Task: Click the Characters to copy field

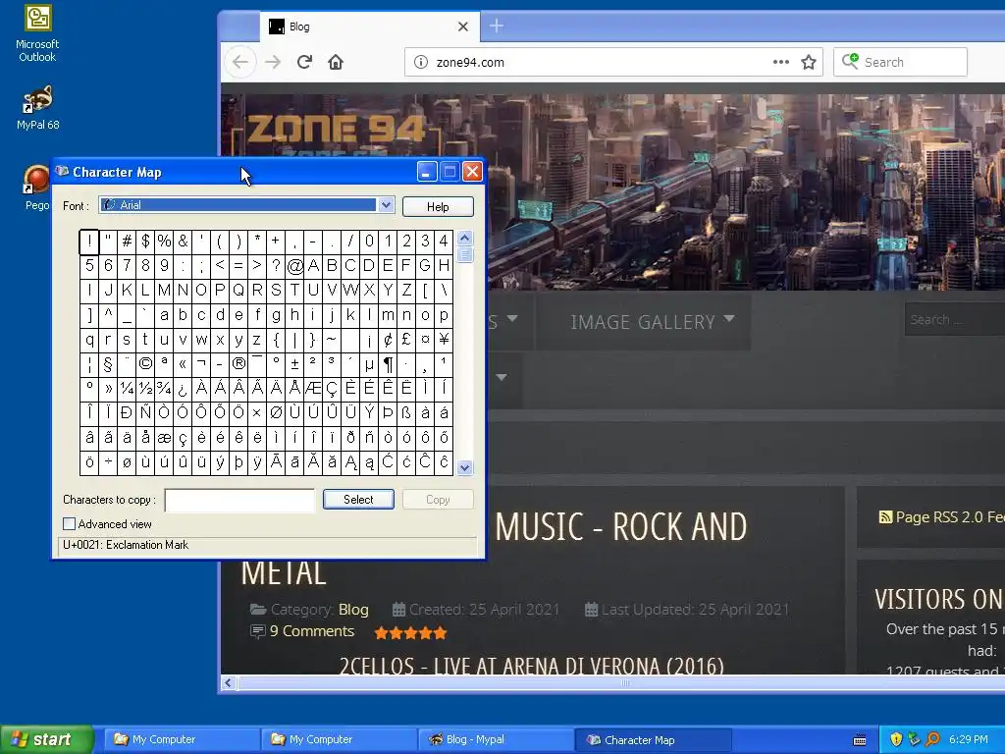Action: (239, 500)
